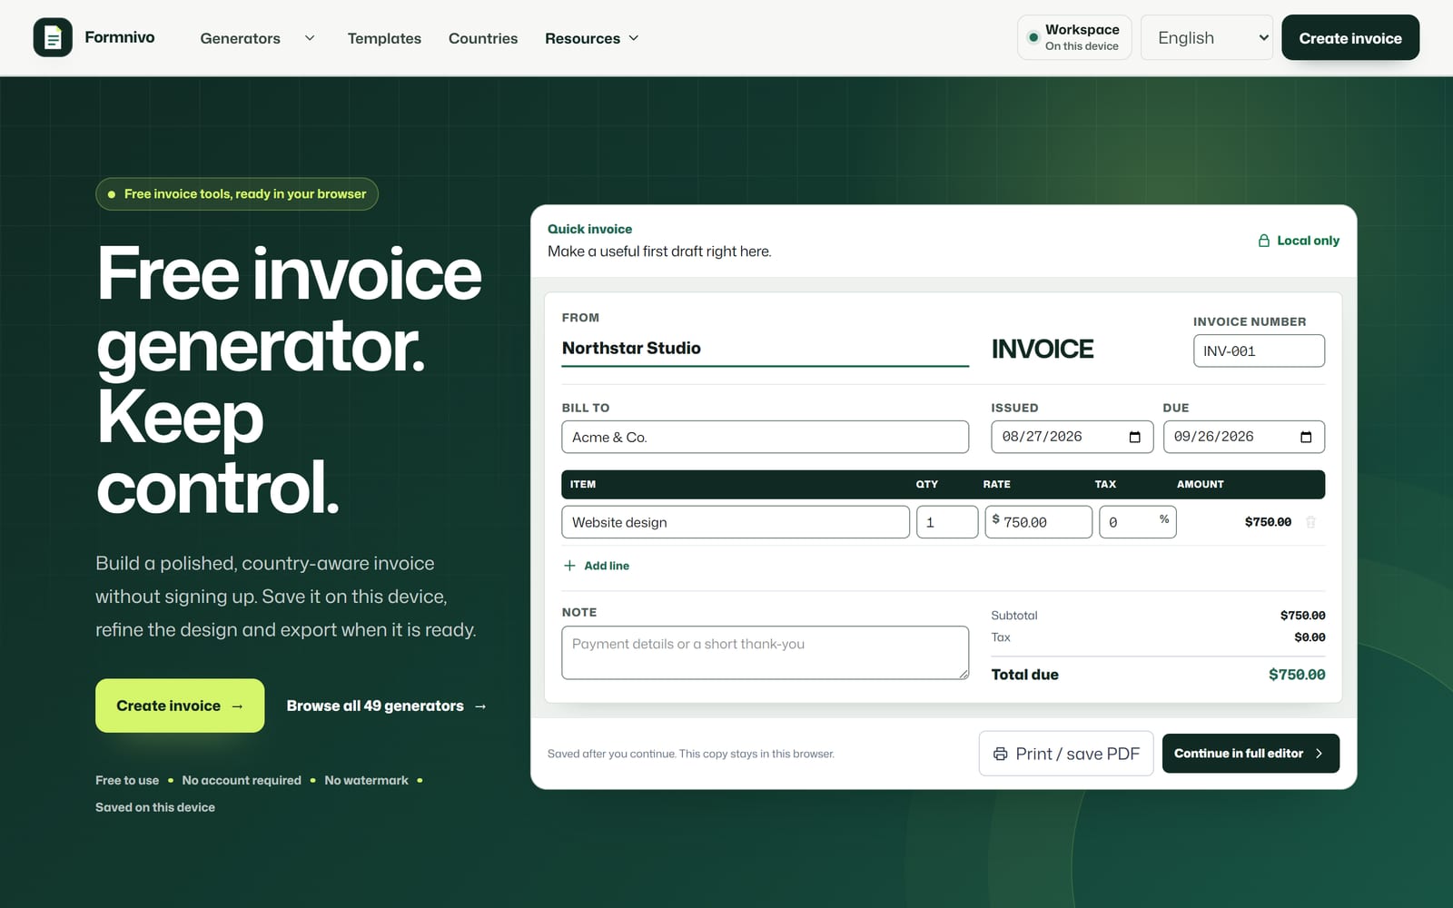Viewport: 1453px width, 908px height.
Task: Go to the Countries page
Action: click(483, 38)
